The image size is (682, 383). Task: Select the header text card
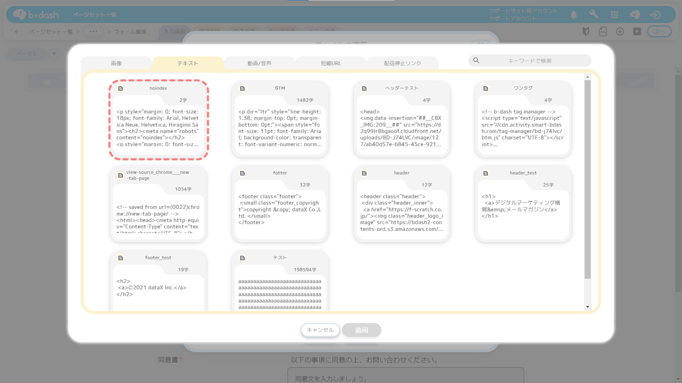[402, 204]
